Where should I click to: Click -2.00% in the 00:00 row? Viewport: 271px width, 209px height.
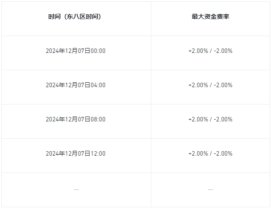pos(223,51)
